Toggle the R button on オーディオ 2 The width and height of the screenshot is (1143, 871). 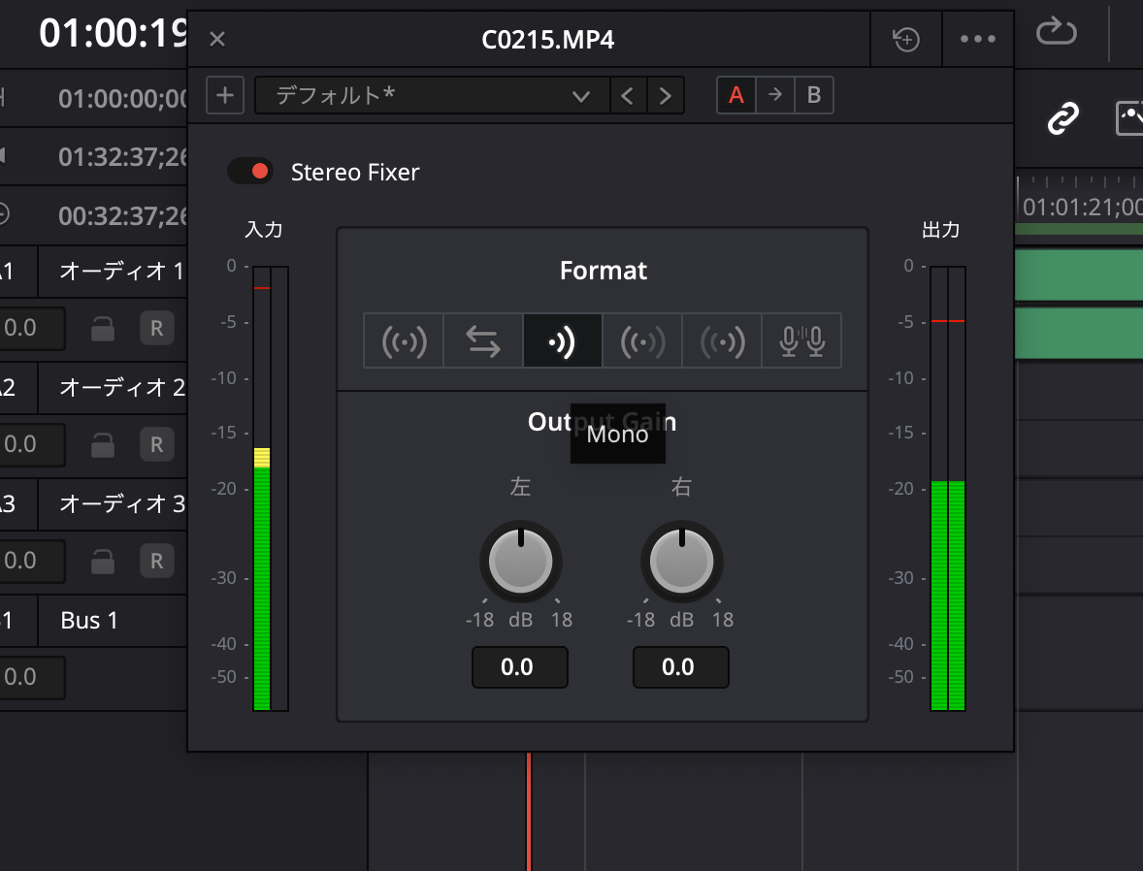tap(156, 444)
